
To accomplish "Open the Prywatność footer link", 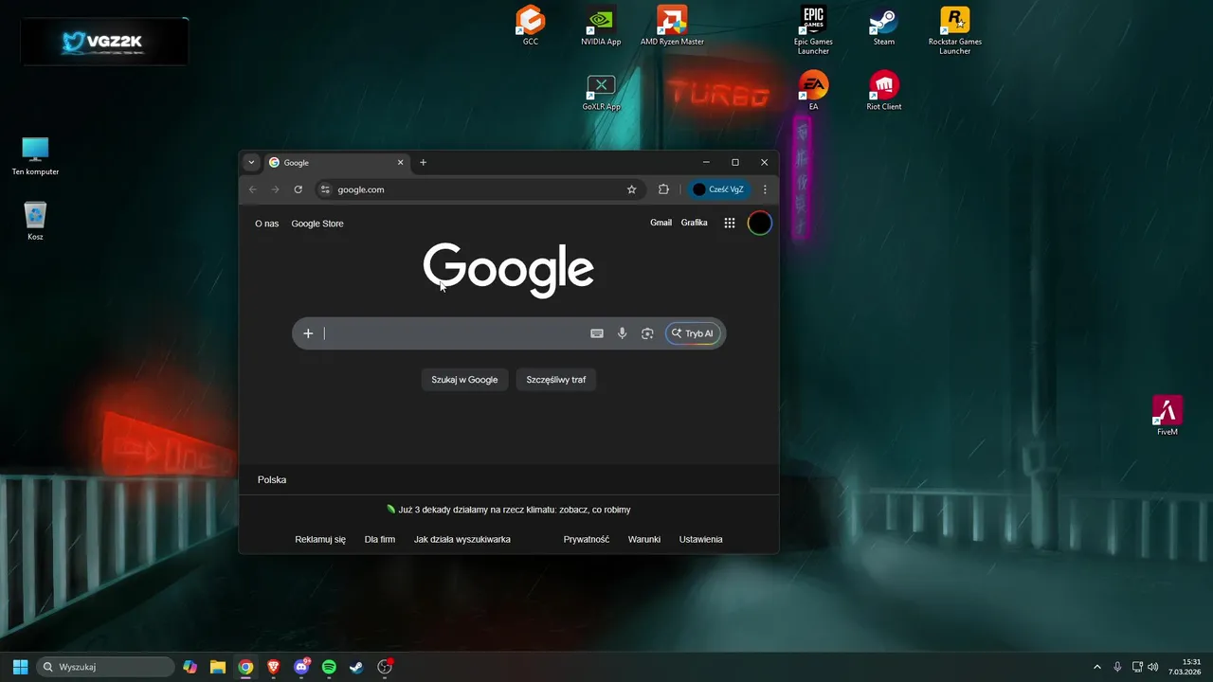I will pyautogui.click(x=587, y=539).
